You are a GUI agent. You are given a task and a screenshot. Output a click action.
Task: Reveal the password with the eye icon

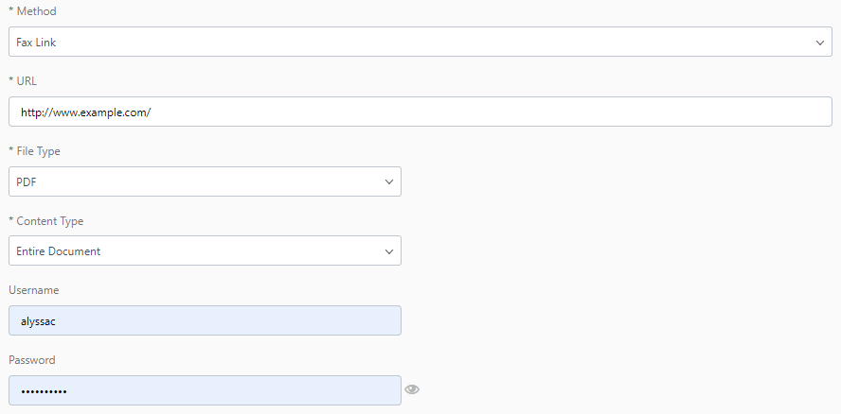coord(412,389)
